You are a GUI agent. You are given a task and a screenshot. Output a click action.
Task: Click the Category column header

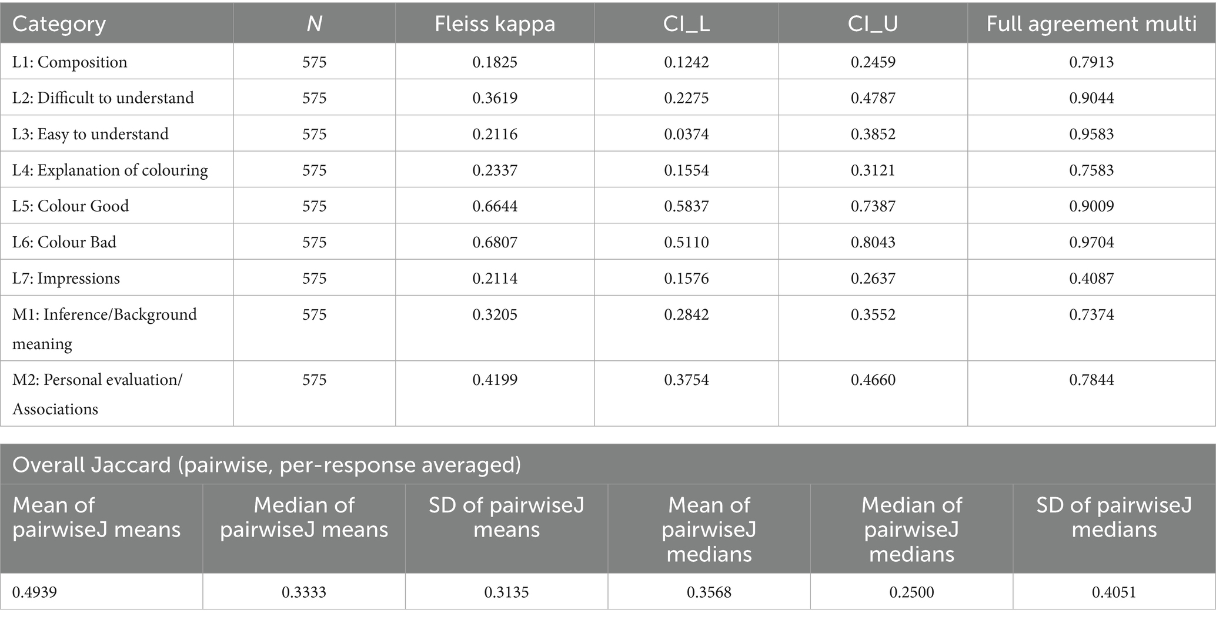[x=59, y=24]
